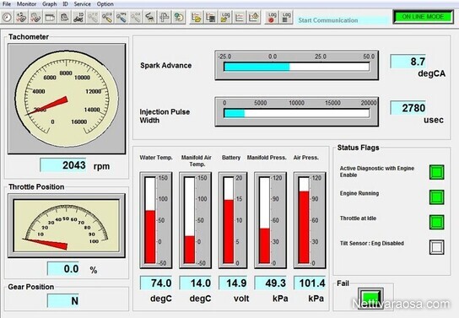
Task: Toggle Tilt Sensor Eng Disabled flag
Action: point(436,247)
